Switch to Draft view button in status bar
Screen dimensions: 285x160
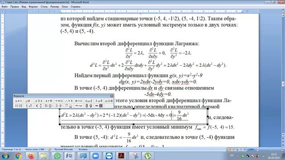click(244, 149)
